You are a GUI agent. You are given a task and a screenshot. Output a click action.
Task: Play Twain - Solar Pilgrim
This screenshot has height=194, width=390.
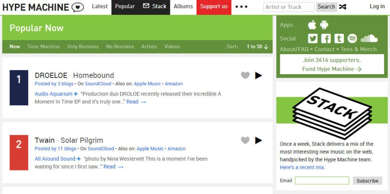click(x=259, y=140)
